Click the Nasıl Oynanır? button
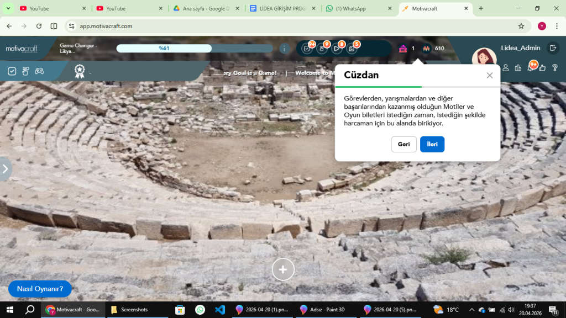The image size is (566, 318). (40, 289)
